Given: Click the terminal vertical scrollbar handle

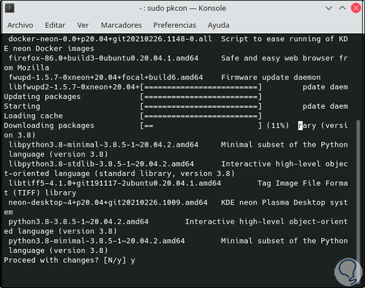Looking at the screenshot, I should click(358, 194).
